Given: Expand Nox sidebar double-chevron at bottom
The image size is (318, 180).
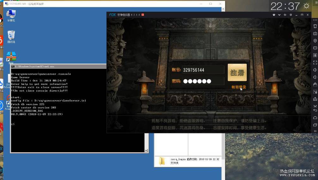Looking at the screenshot, I should pyautogui.click(x=315, y=131).
